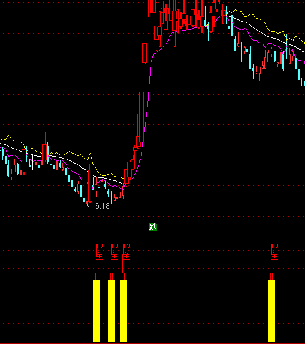Click the red divider line between chart panels

click(x=152, y=232)
